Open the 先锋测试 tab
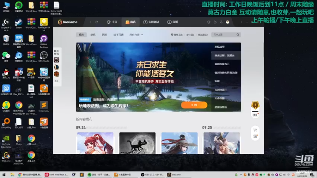317x178 pixels. [151, 22]
